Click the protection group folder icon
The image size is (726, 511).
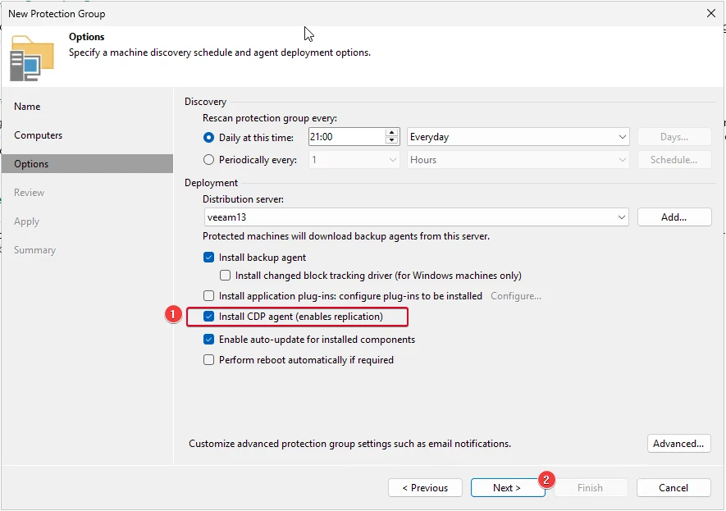click(x=31, y=58)
